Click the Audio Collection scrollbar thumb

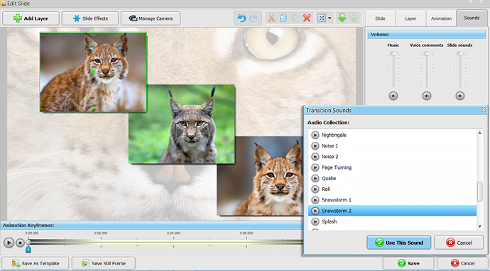click(479, 192)
